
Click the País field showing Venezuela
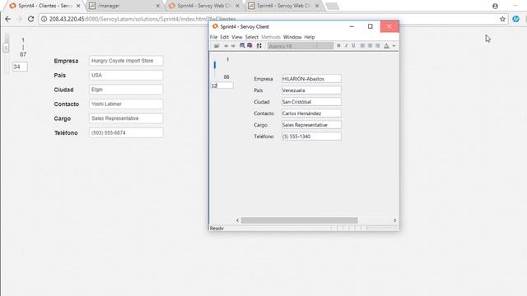[x=311, y=90]
